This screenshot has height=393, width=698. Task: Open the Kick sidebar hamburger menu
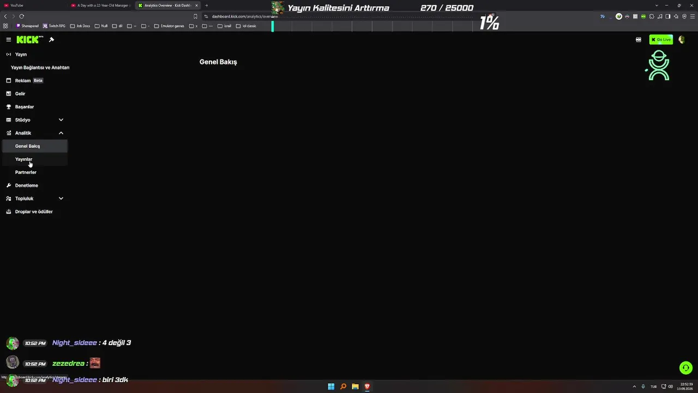9,39
